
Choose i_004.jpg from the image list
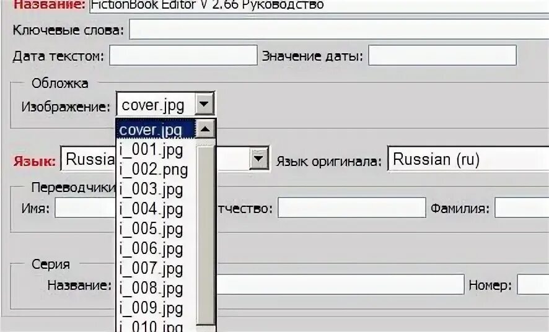[156, 209]
